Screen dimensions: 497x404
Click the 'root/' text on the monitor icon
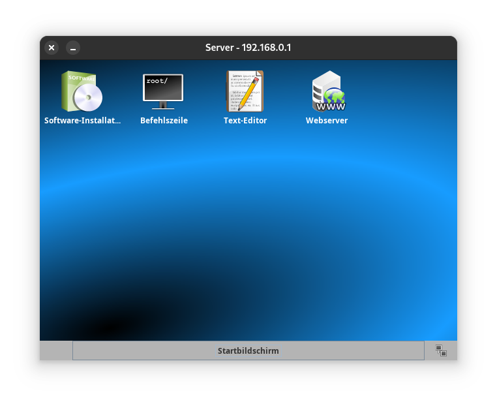157,81
